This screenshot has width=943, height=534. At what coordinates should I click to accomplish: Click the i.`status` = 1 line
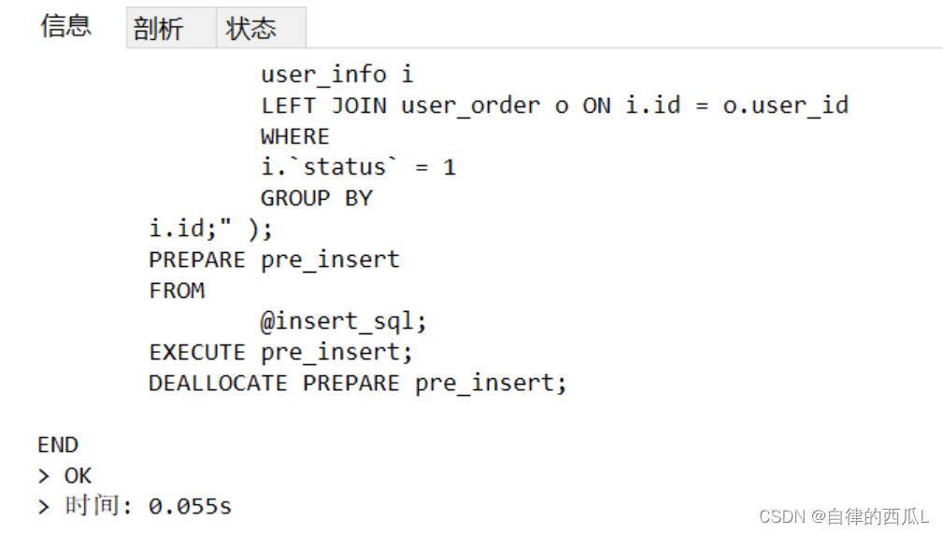359,167
